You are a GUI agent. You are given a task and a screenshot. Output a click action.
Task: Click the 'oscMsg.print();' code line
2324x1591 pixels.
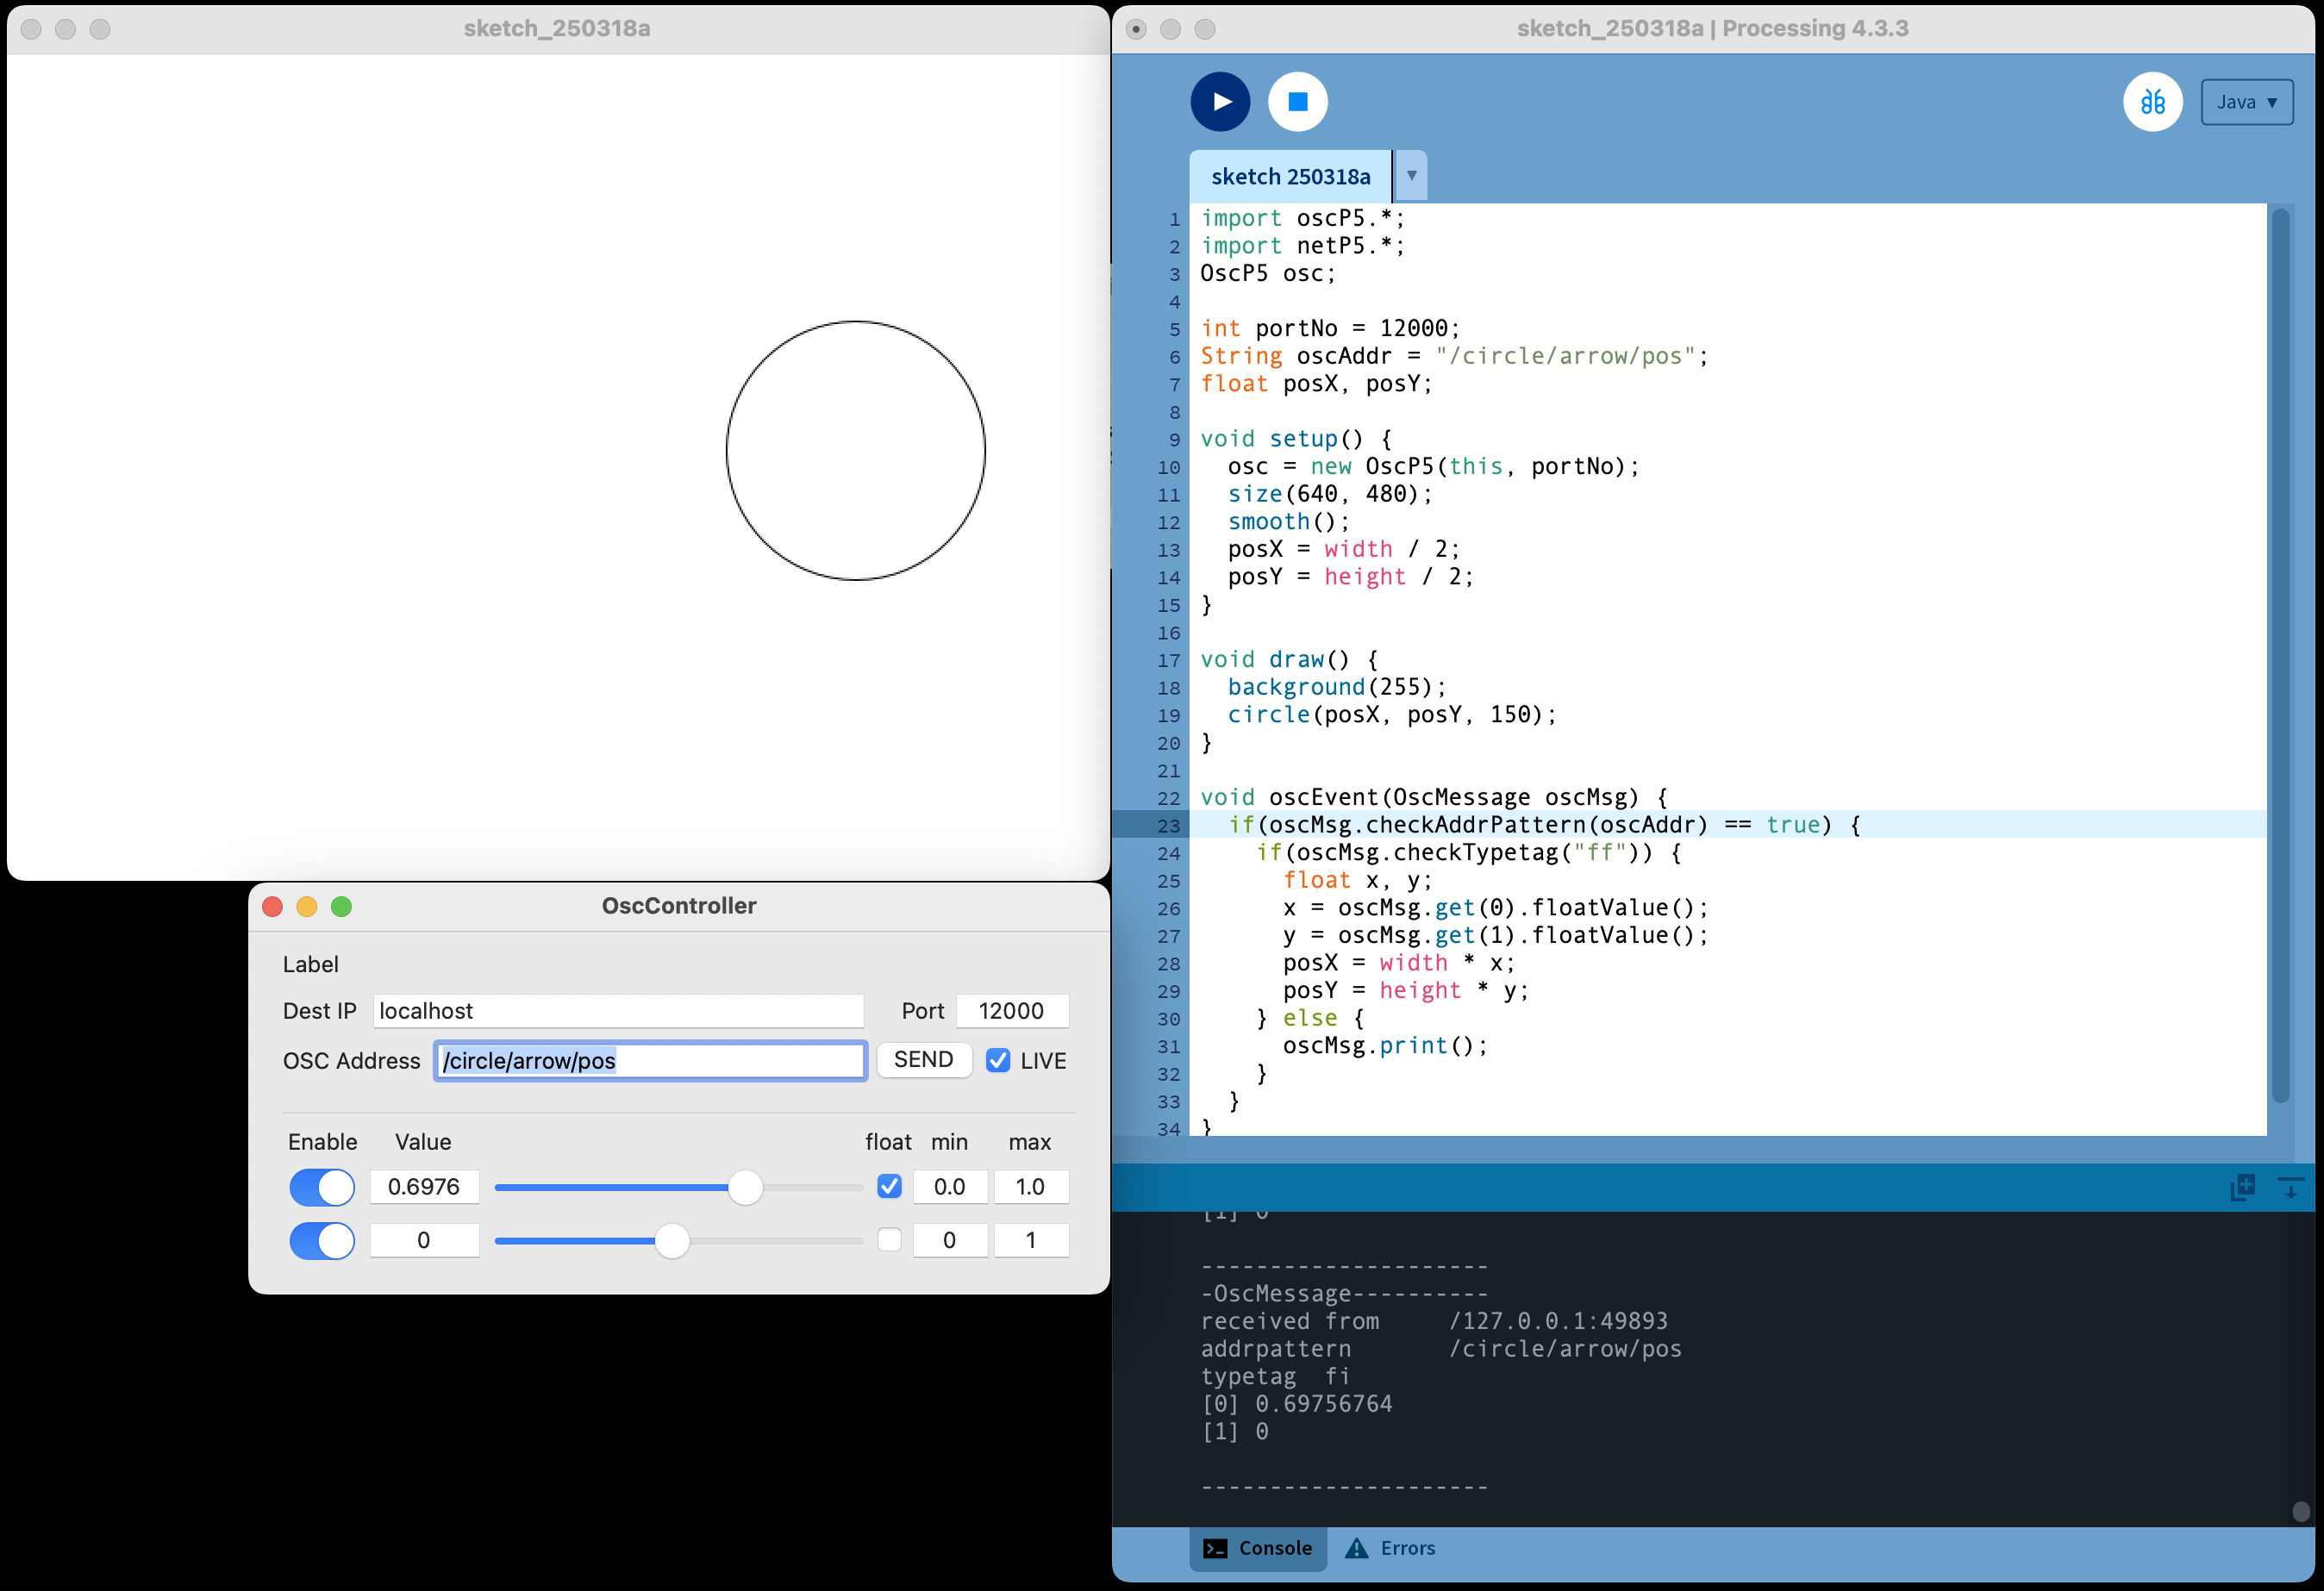1385,1046
